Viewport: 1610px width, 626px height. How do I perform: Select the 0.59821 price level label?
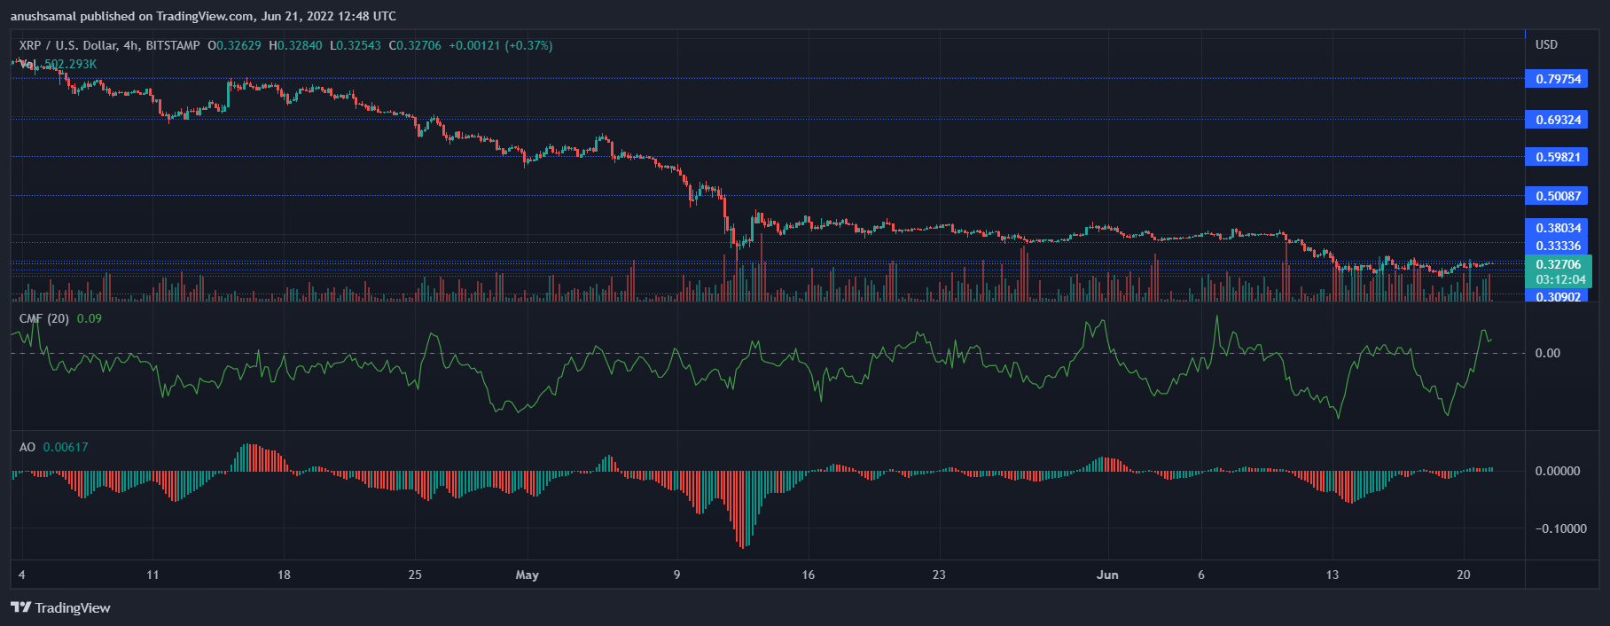pyautogui.click(x=1558, y=157)
